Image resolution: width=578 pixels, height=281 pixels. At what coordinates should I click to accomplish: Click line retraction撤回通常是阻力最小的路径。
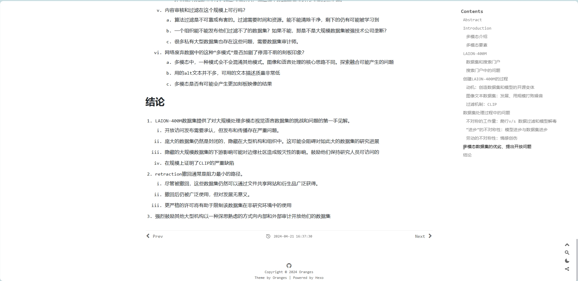pos(200,174)
